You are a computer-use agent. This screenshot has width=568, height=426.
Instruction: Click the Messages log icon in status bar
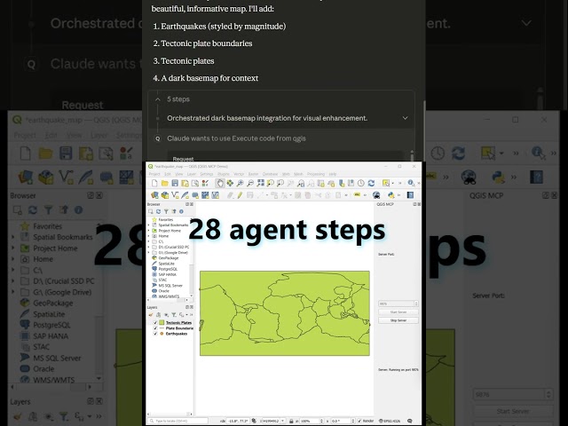click(x=410, y=421)
